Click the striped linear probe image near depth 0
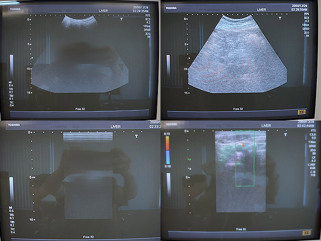The height and width of the screenshot is (241, 321). click(x=88, y=137)
